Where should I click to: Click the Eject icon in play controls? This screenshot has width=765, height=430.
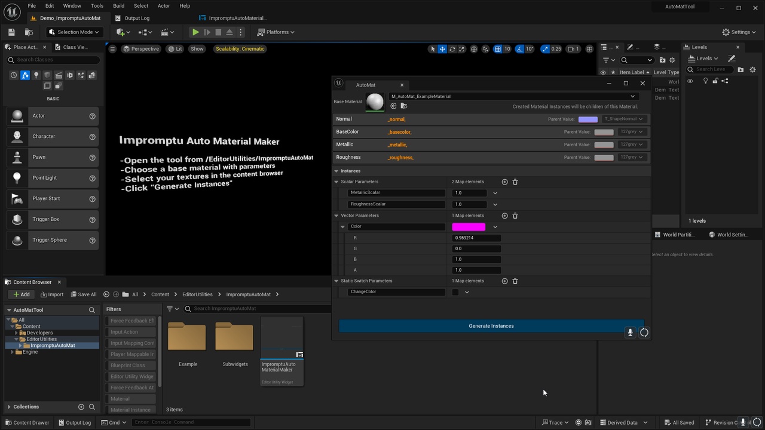coord(229,32)
